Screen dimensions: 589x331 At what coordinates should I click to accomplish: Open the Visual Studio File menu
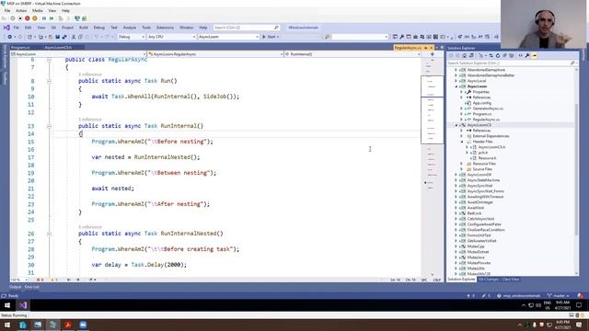click(x=17, y=28)
